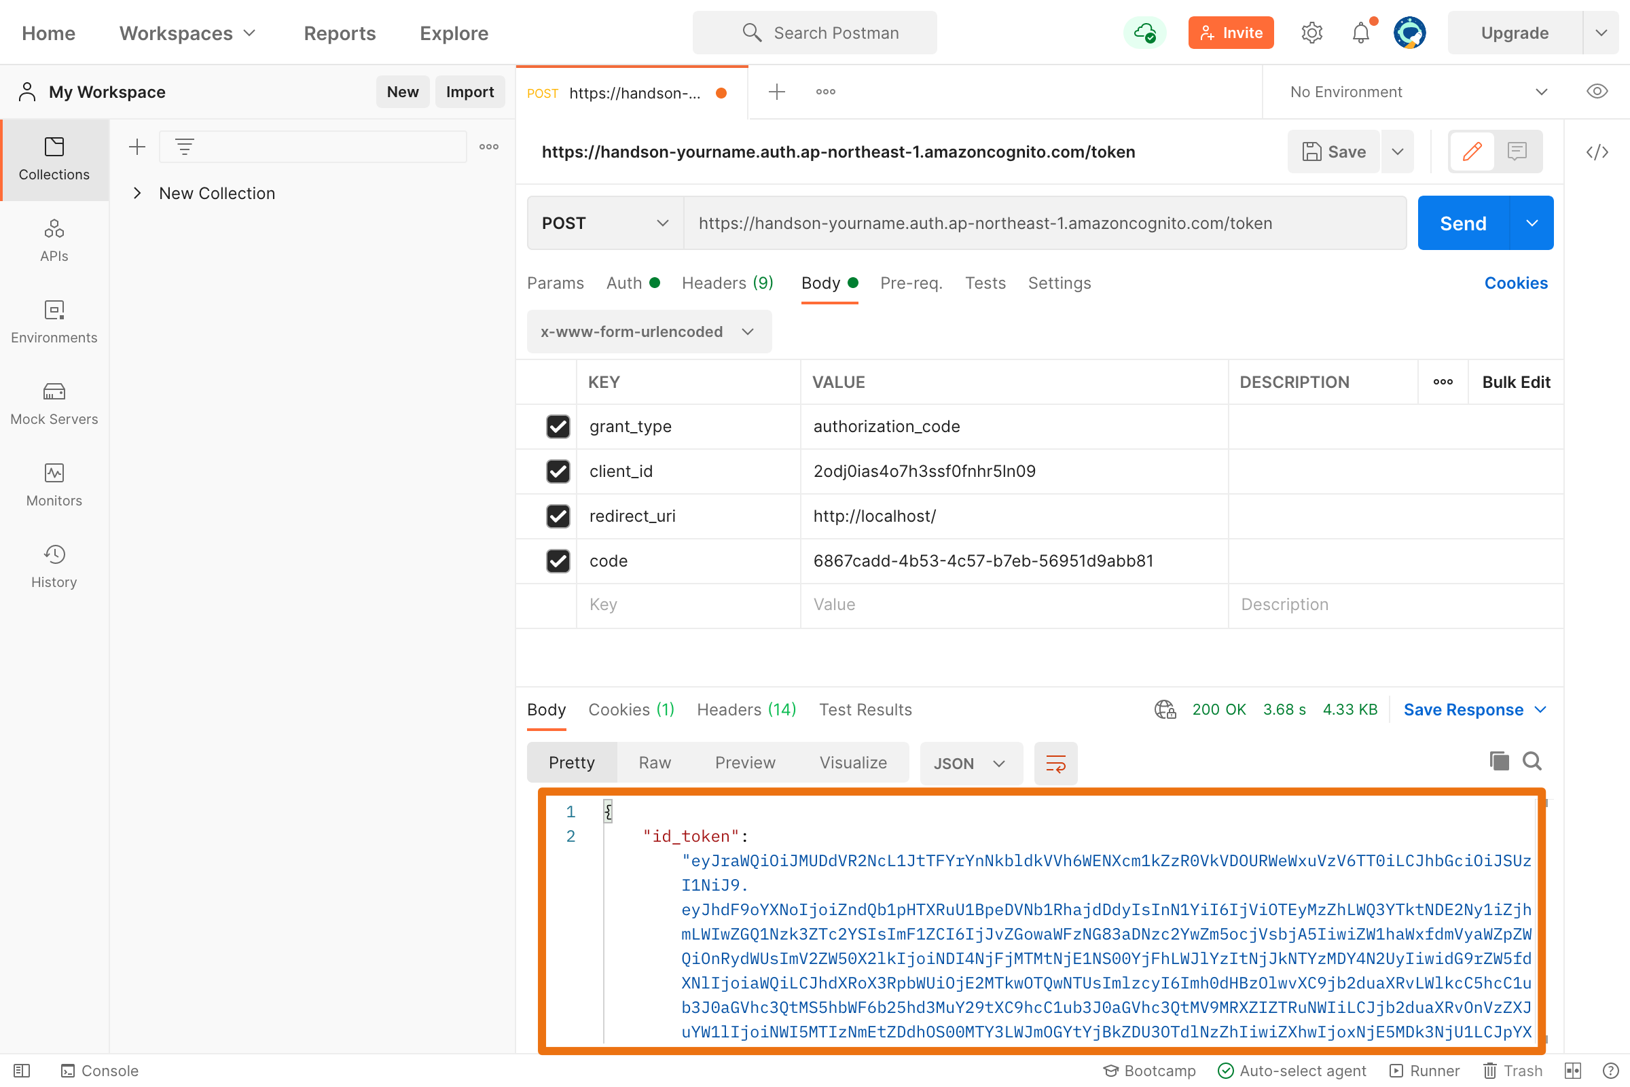Screen dimensions: 1630x1087
Task: Open tab options ellipsis menu
Action: [x=825, y=92]
